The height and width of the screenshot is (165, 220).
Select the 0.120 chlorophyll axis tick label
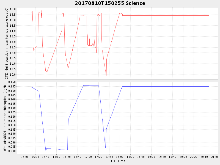click(x=12, y=117)
